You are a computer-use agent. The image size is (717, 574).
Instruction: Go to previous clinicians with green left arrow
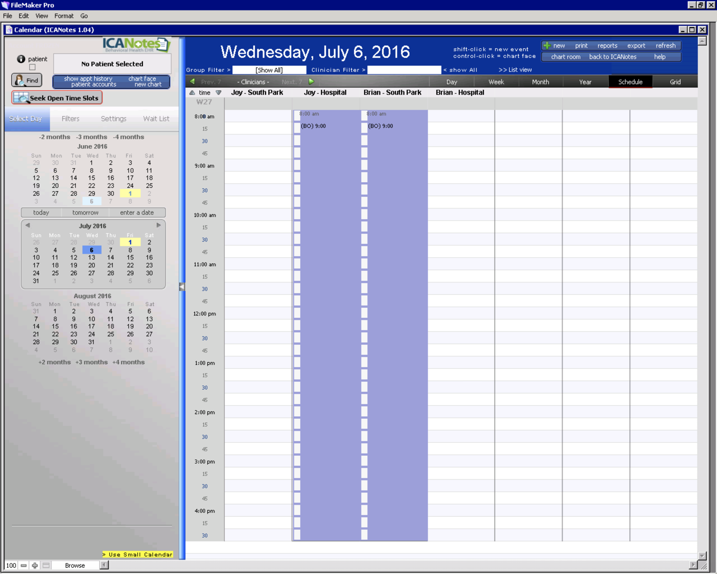[192, 82]
